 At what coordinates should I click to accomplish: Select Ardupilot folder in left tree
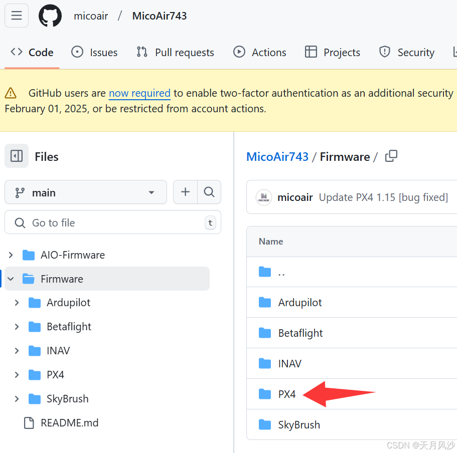69,303
